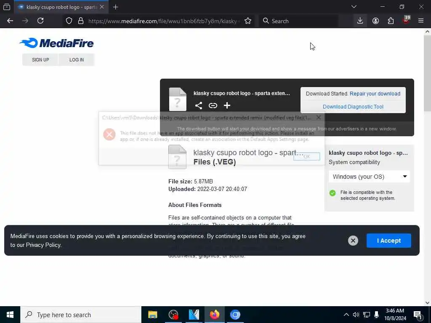Click the MediaFire logo
Screen dimensions: 431x323
[x=57, y=43]
